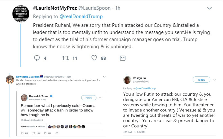Open LaurieNotMyPrez profile avatar
223x139 pixels.
(x=21, y=13)
